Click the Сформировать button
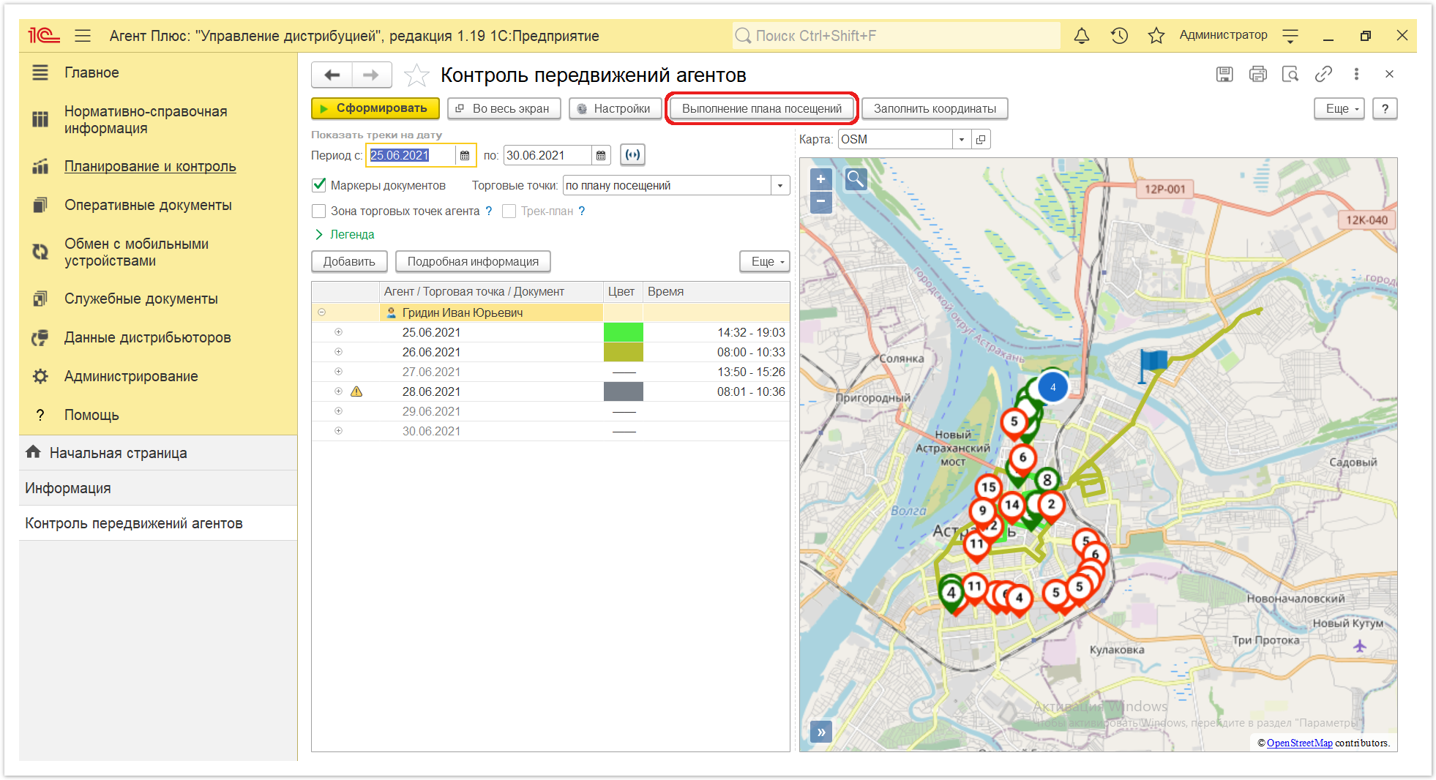The height and width of the screenshot is (780, 1436). tap(375, 108)
